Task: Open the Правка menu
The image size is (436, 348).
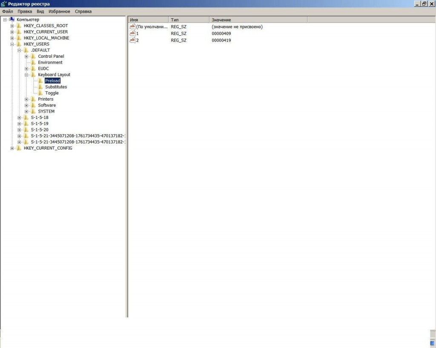Action: click(25, 11)
